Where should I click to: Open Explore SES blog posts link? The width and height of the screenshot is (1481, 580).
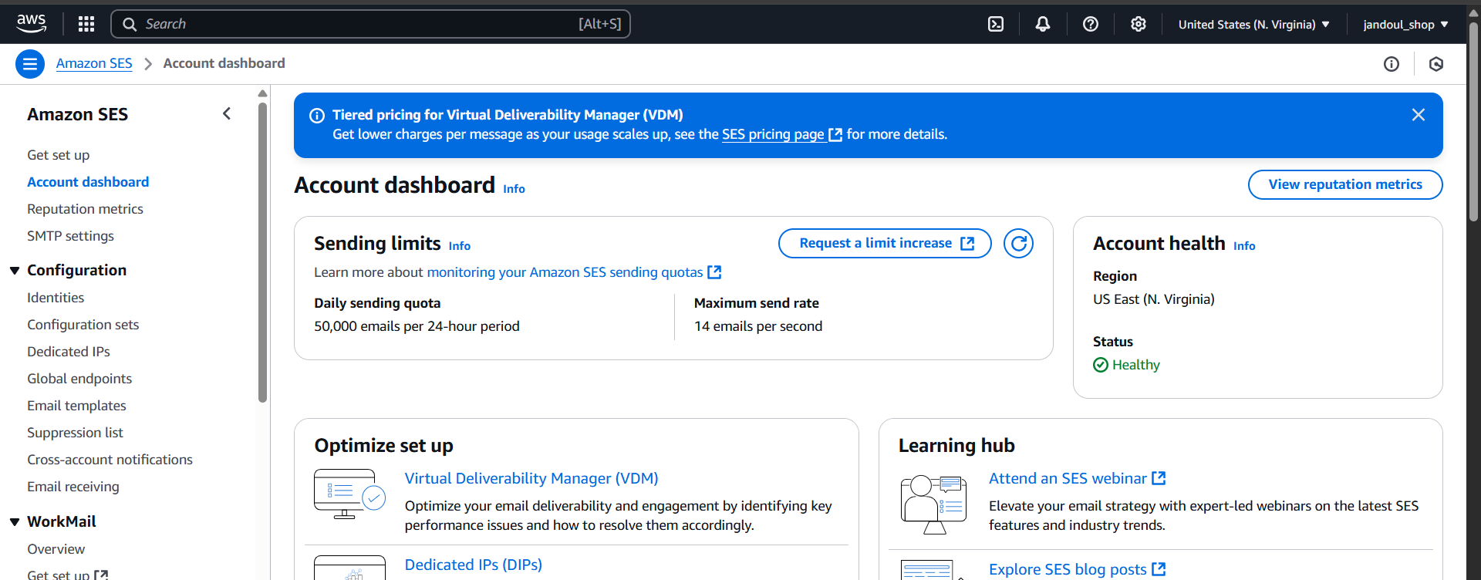pos(1077,569)
